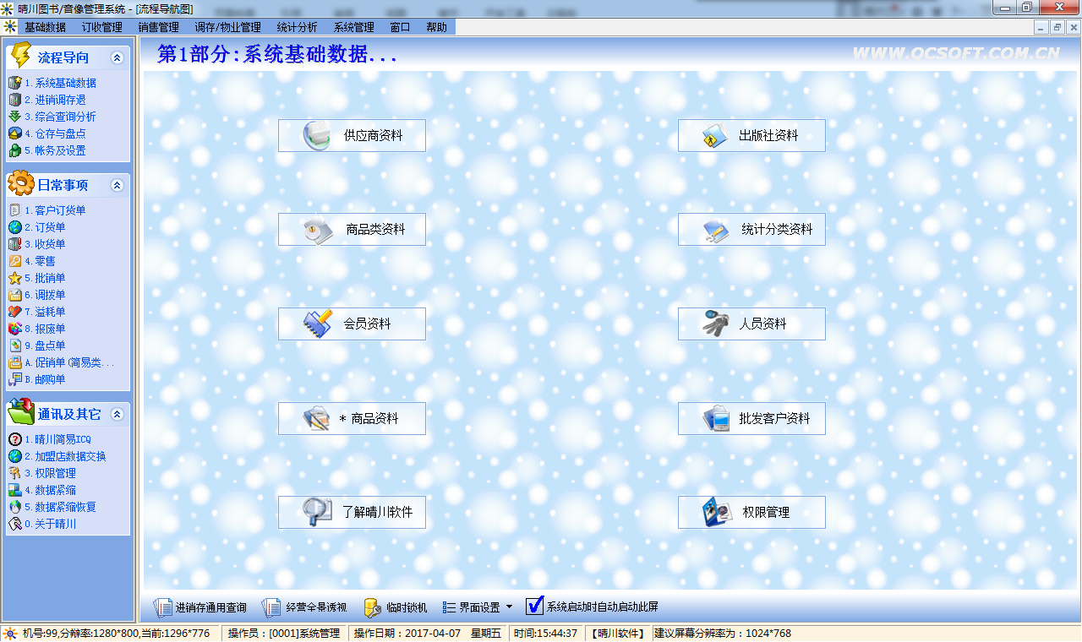Open 2. 订货单 globe icon
The image size is (1082, 642).
(x=14, y=227)
